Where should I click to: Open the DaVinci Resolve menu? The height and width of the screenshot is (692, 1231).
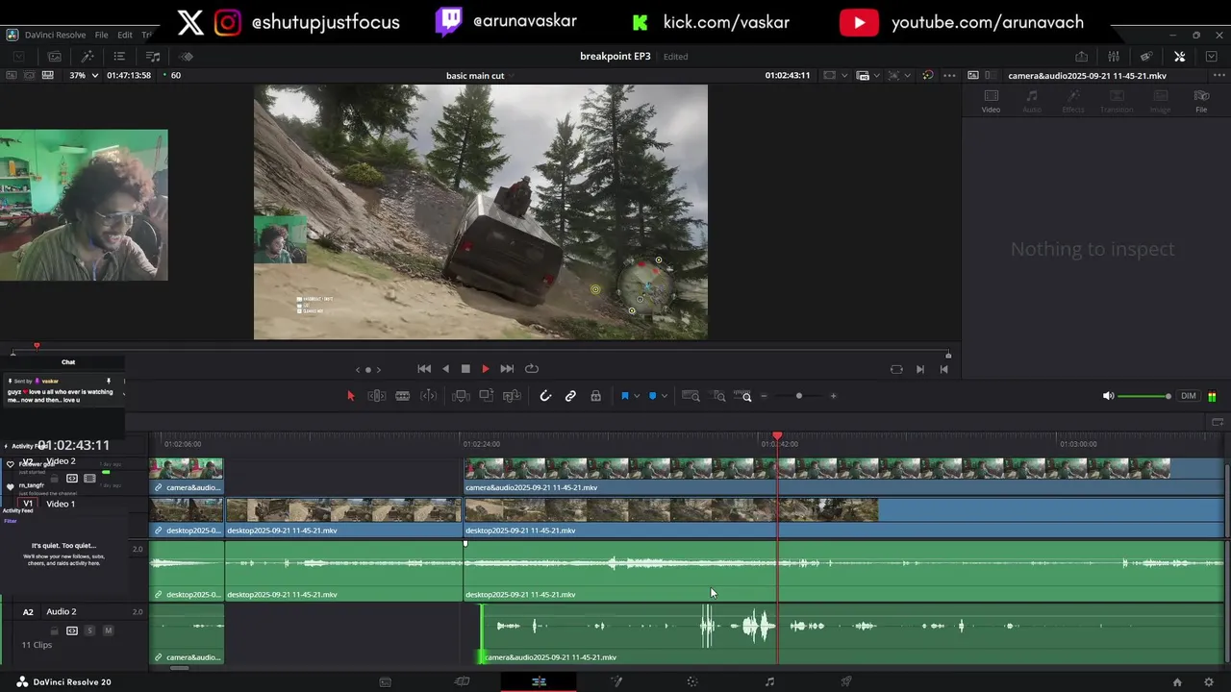click(x=56, y=35)
